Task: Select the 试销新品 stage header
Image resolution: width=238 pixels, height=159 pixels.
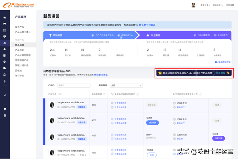Action: point(58,35)
